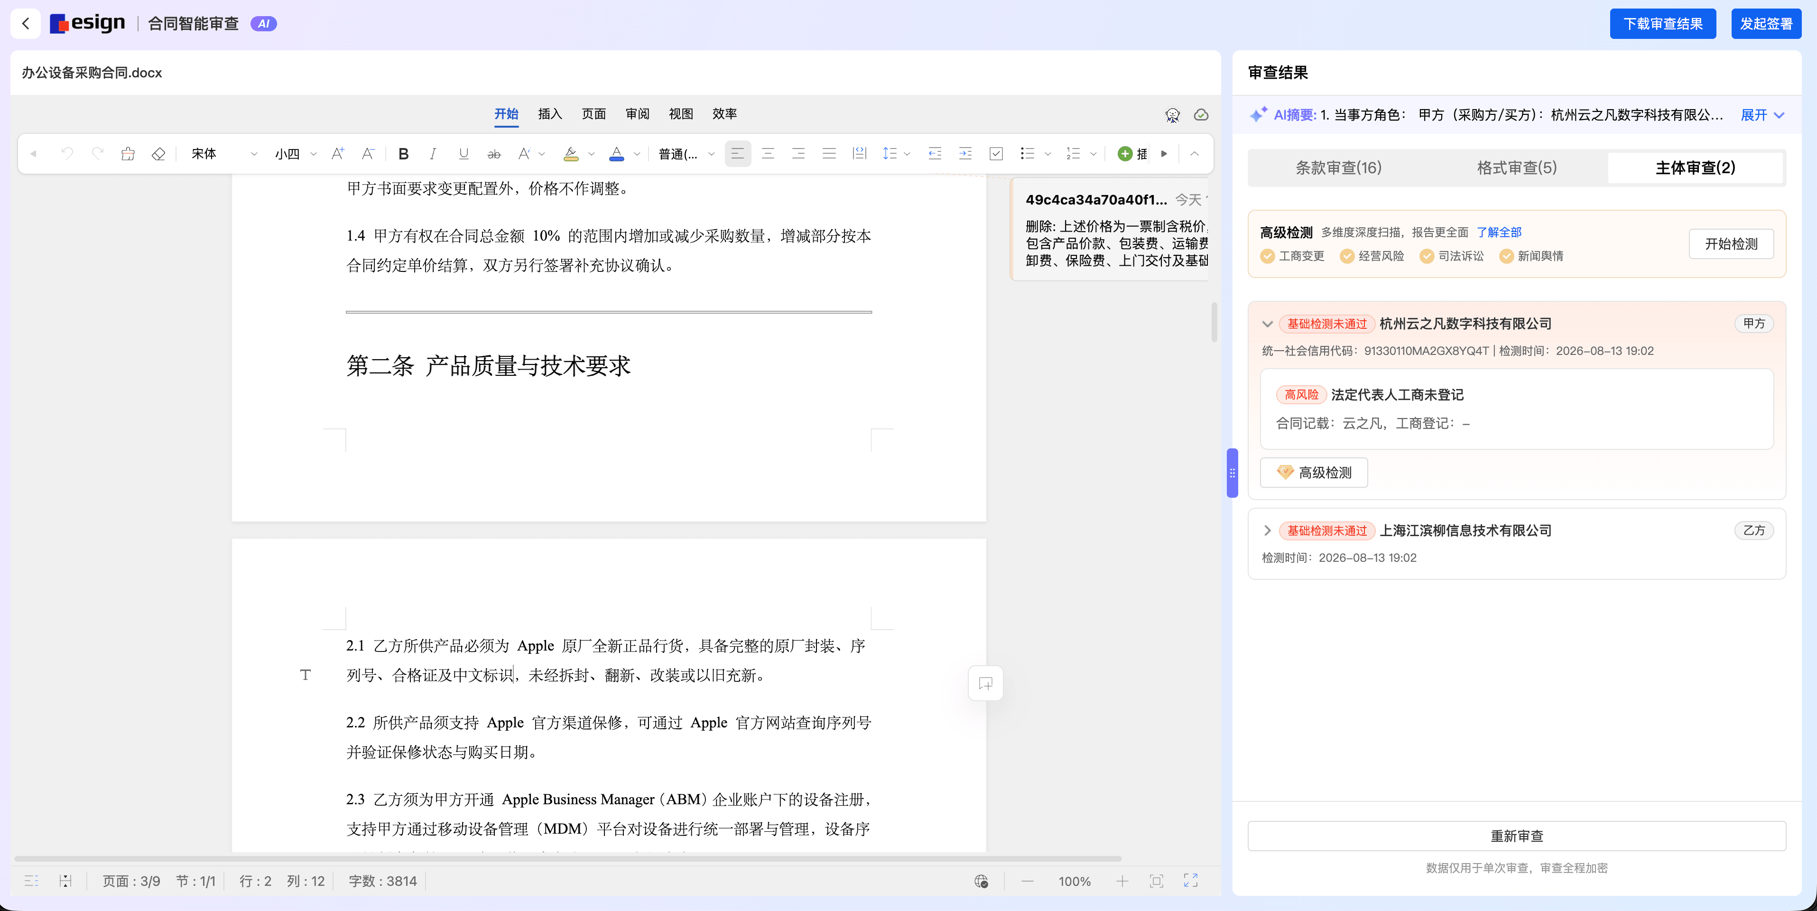
Task: Apply the blue font color
Action: coord(616,153)
